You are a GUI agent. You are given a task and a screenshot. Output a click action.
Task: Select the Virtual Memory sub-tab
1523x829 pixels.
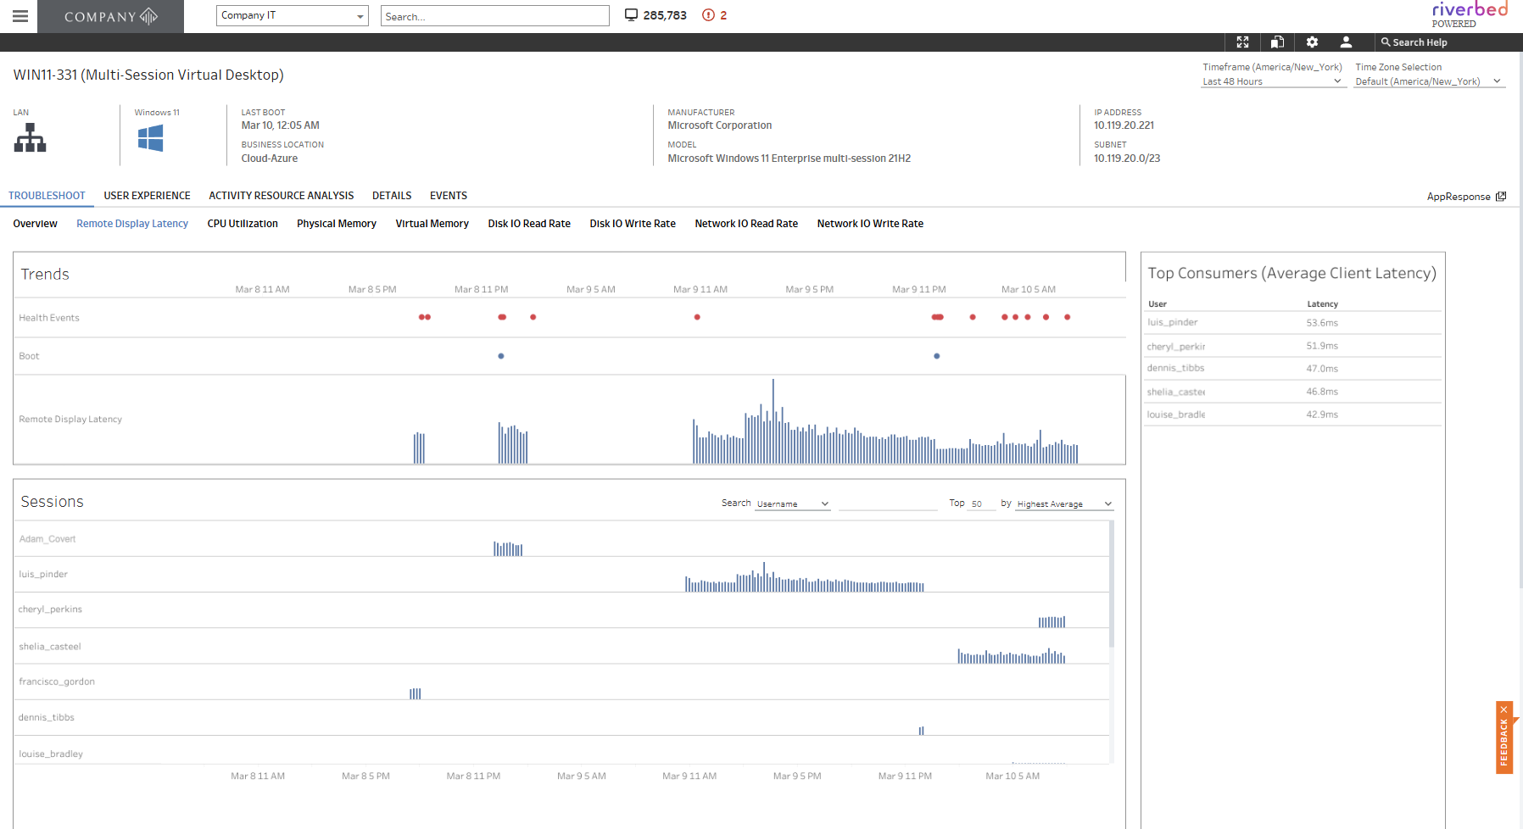click(432, 224)
